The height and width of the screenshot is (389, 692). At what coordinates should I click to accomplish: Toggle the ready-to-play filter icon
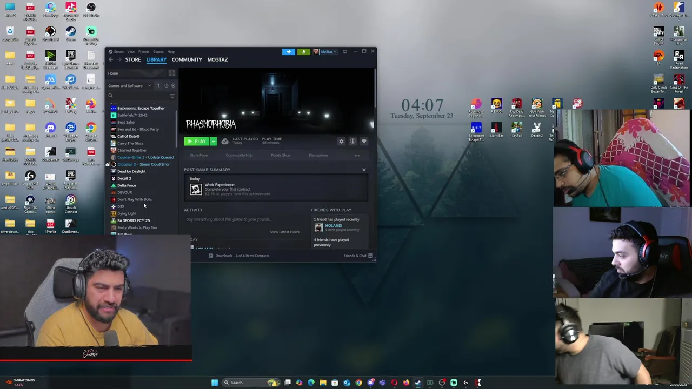pos(173,85)
